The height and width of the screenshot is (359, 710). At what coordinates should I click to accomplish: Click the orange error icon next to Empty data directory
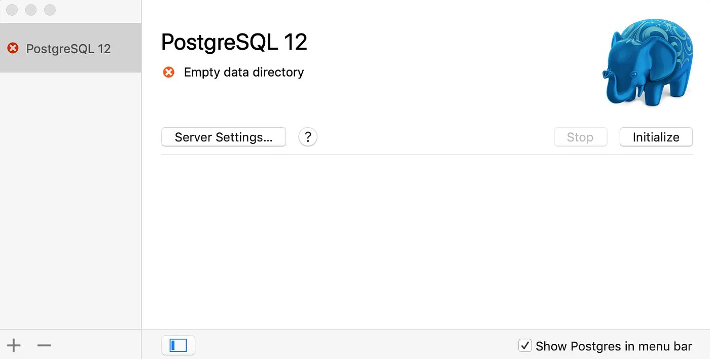[x=168, y=72]
